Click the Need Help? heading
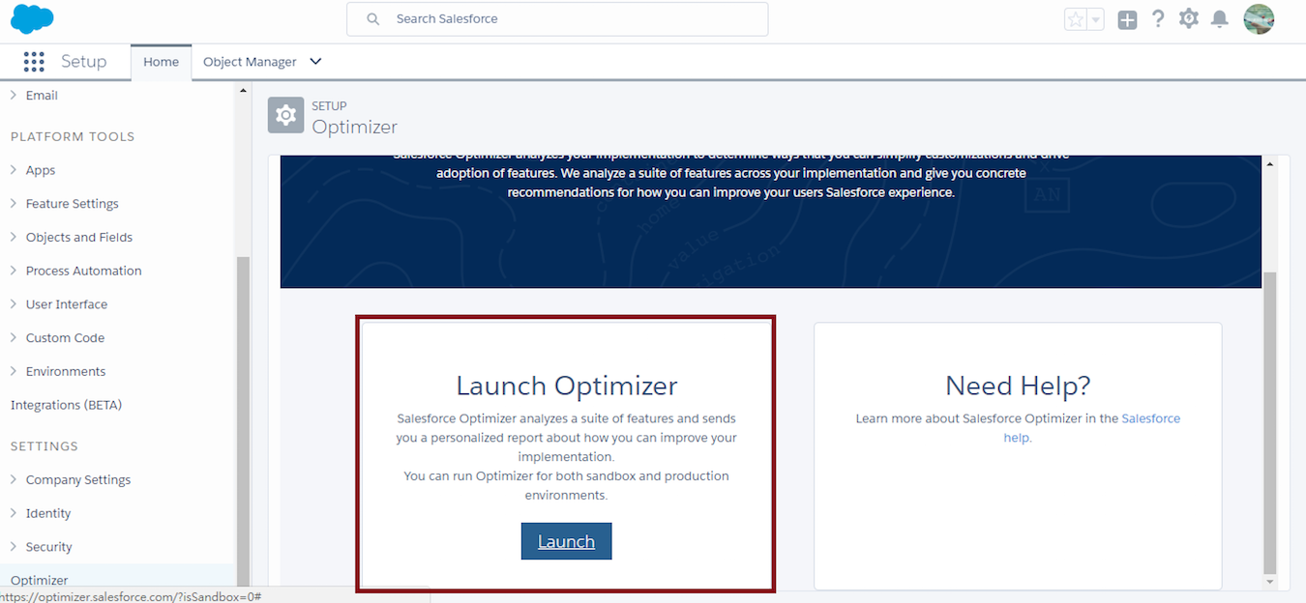Image resolution: width=1306 pixels, height=603 pixels. point(1018,386)
